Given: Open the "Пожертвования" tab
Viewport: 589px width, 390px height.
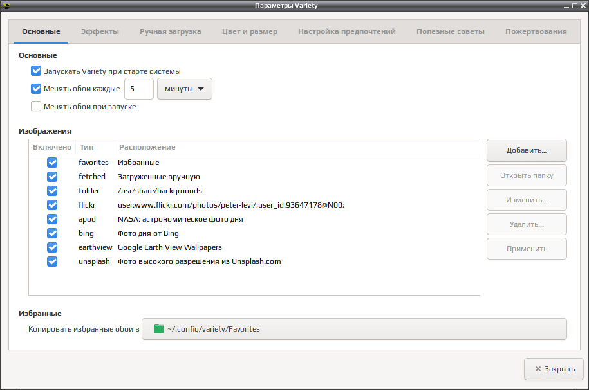Looking at the screenshot, I should pyautogui.click(x=536, y=31).
